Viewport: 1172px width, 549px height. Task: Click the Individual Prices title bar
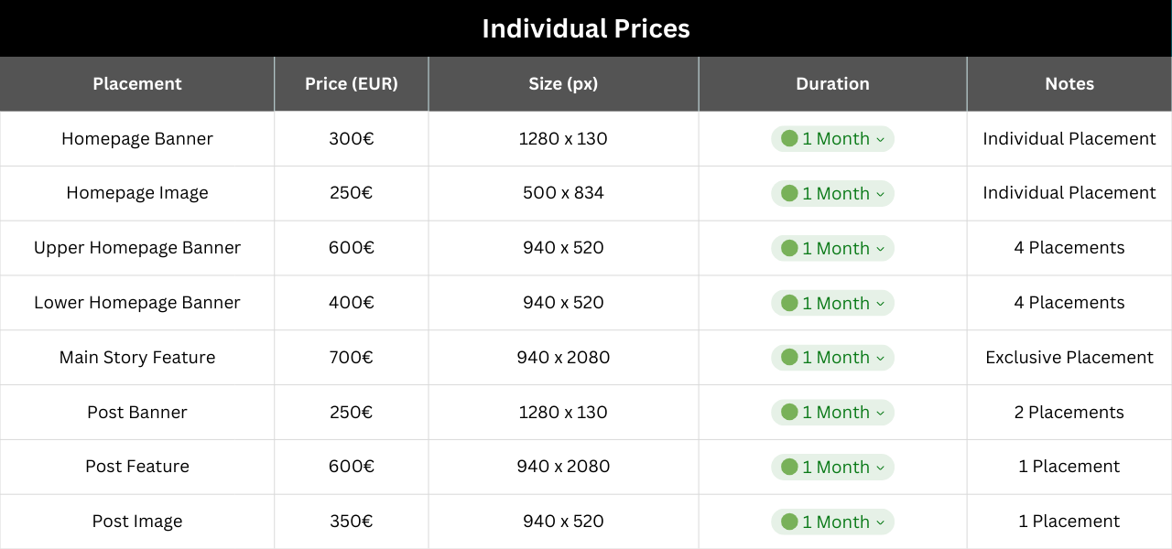coord(586,29)
